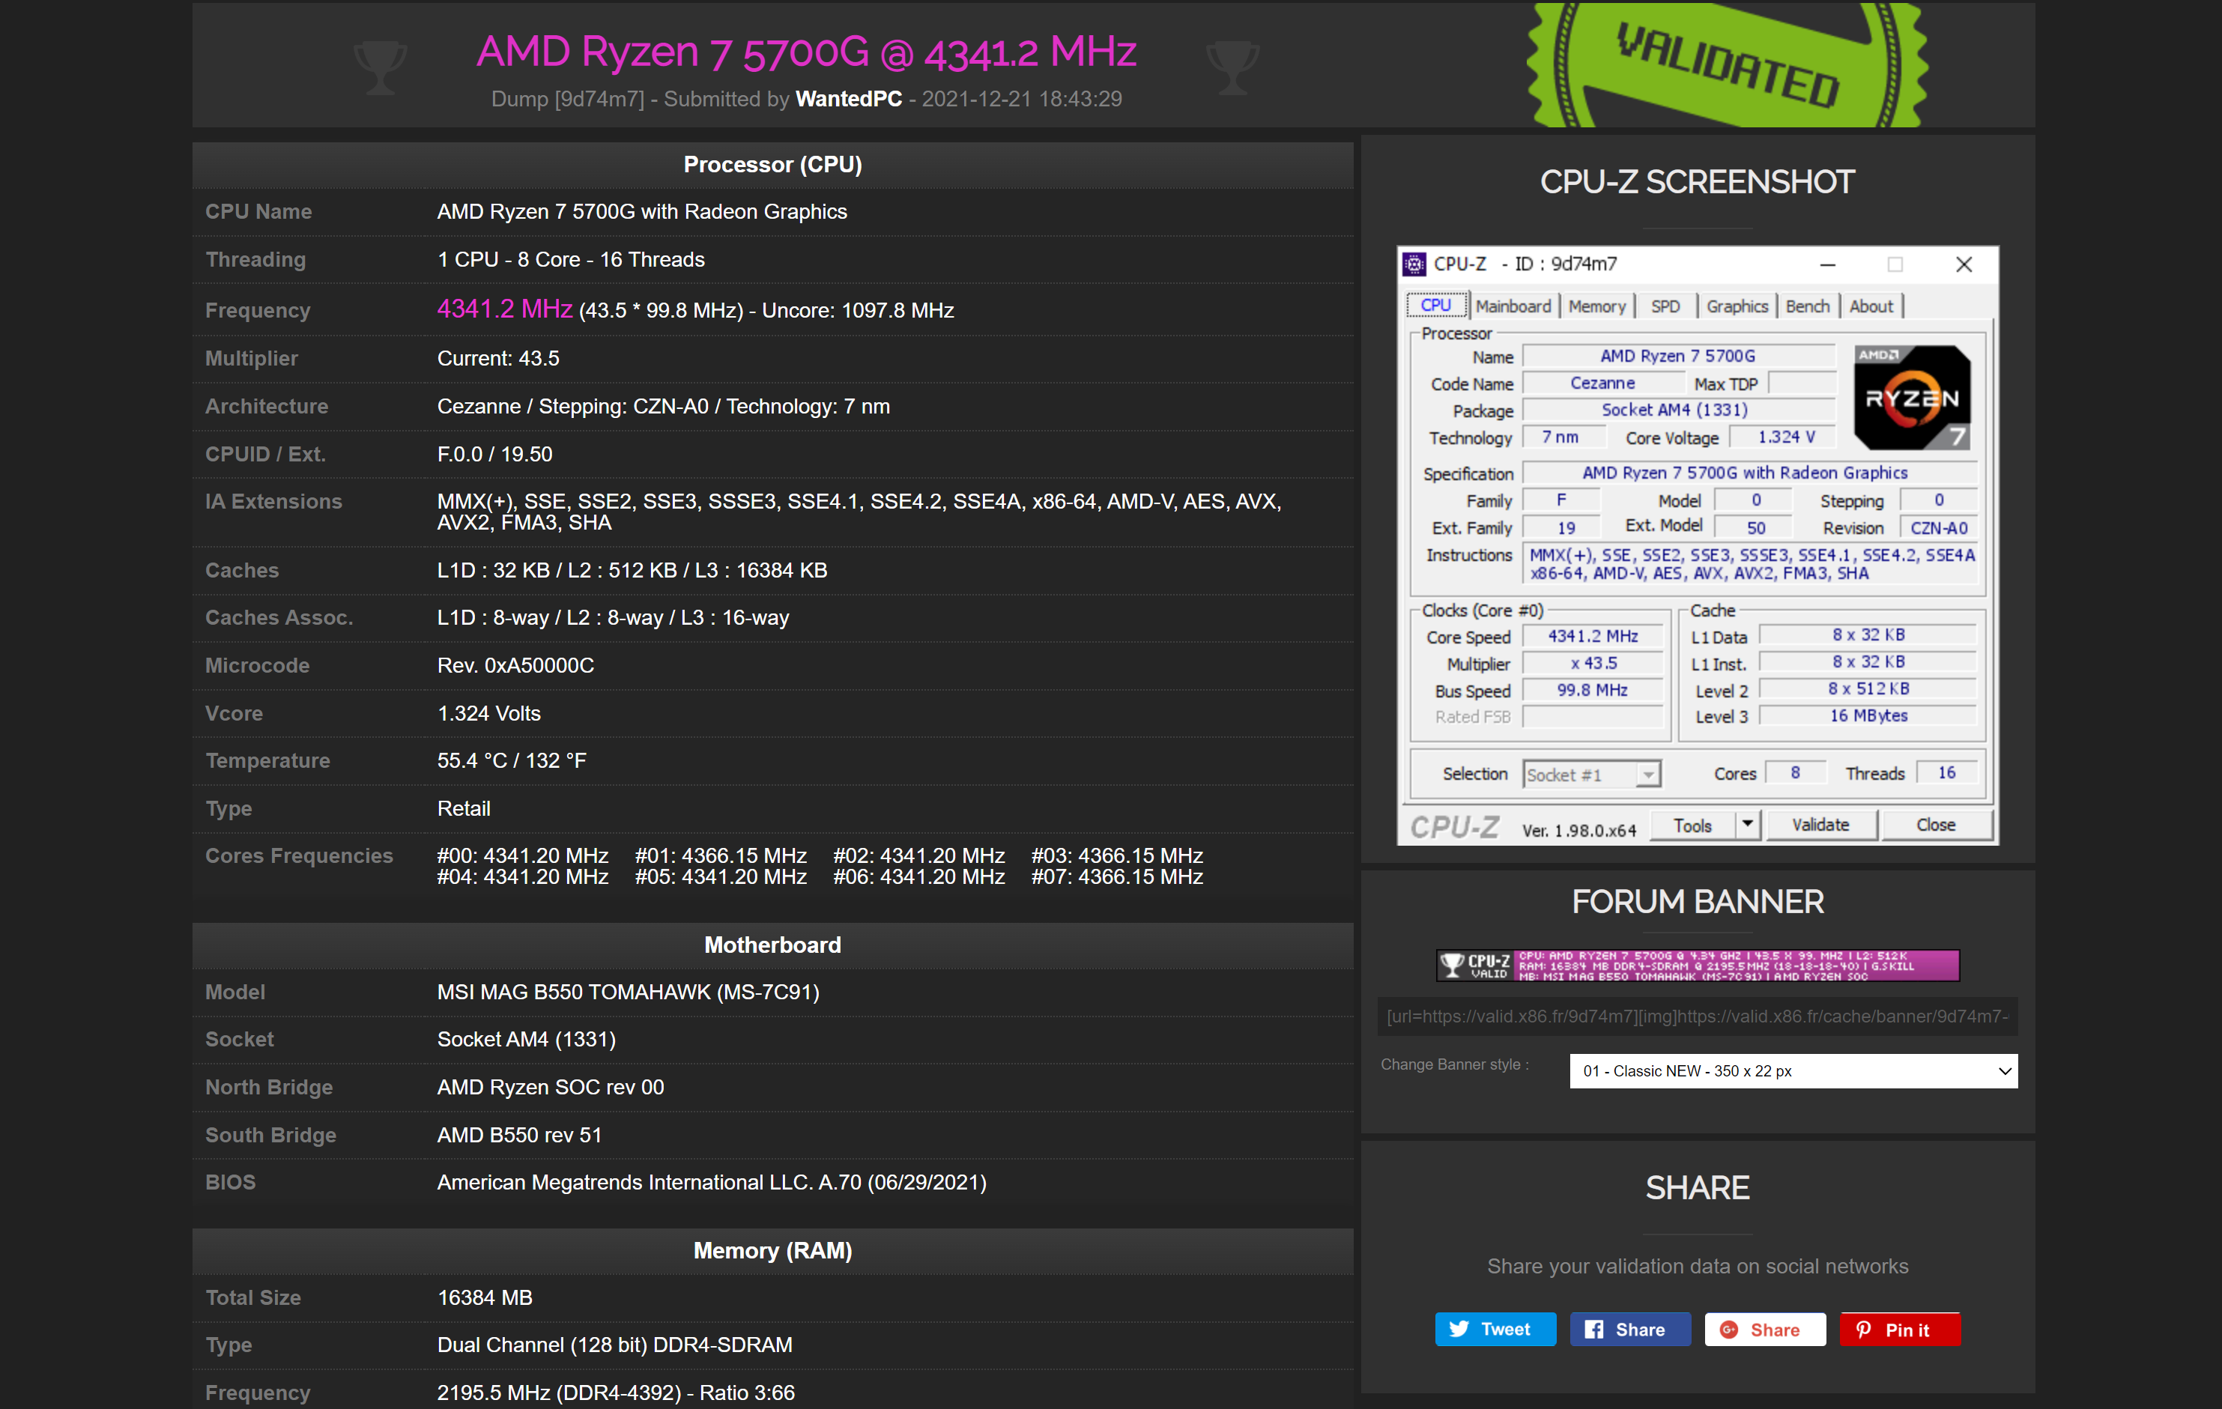
Task: Click the Tools button in CPU-Z
Action: (x=1692, y=825)
